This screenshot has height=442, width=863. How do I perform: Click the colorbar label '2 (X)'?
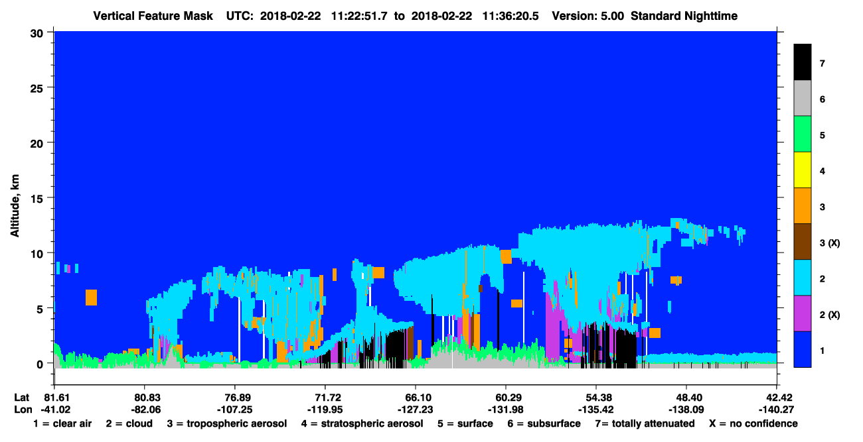click(x=830, y=314)
